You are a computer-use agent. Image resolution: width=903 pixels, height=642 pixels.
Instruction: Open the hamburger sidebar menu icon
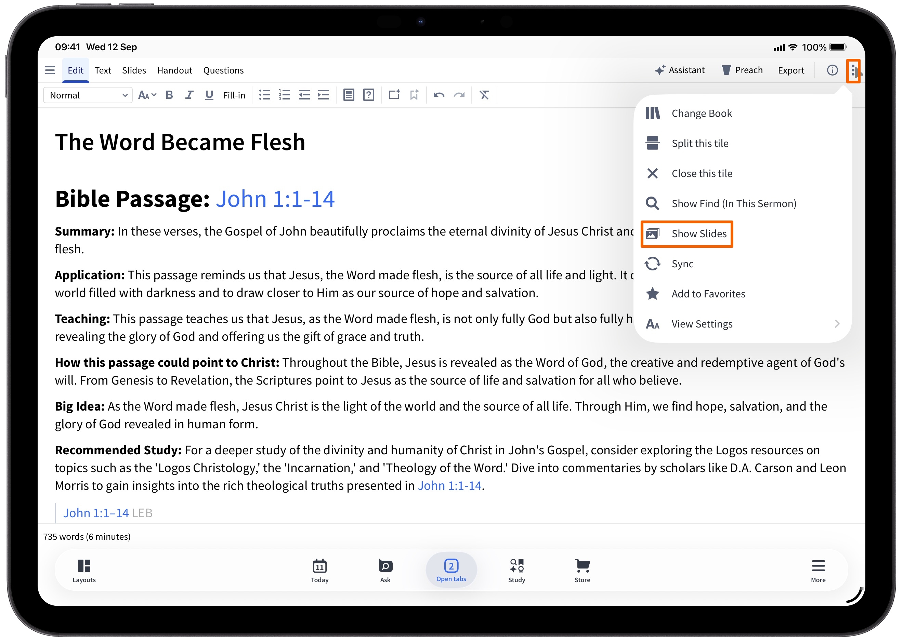50,70
